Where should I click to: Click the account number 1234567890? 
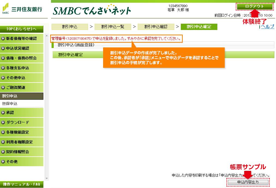point(178,6)
